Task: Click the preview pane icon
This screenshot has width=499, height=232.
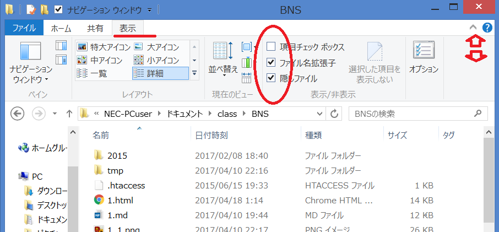Action: tap(61, 46)
